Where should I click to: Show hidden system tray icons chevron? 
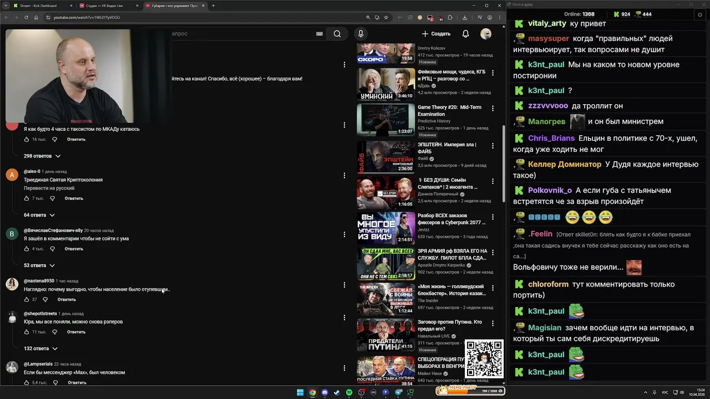point(646,392)
